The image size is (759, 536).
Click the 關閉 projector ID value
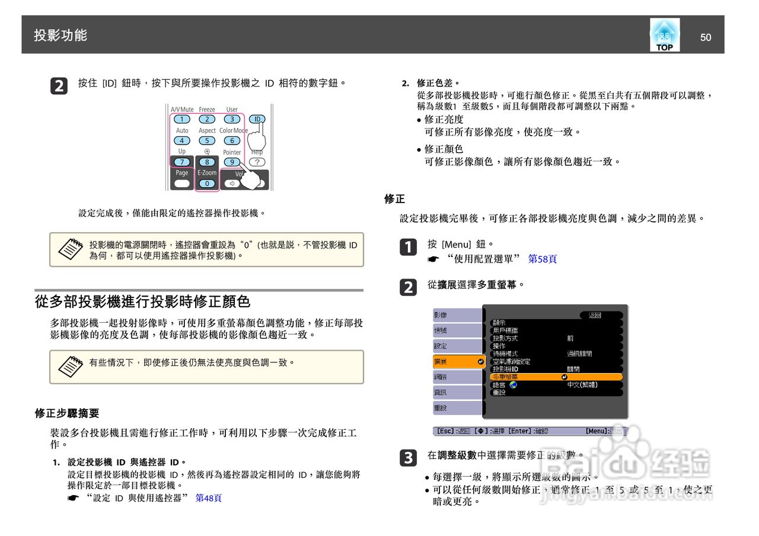pyautogui.click(x=573, y=369)
